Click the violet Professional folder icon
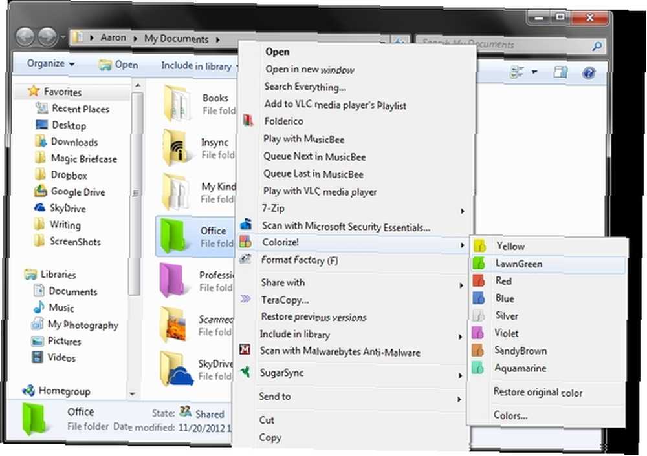This screenshot has height=456, width=647. click(172, 280)
